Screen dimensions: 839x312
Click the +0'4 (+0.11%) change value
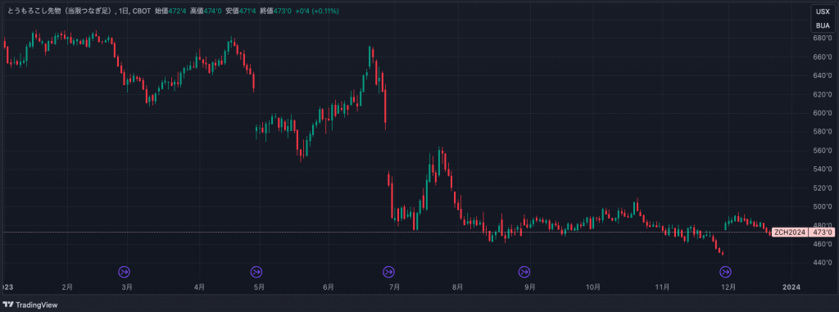pyautogui.click(x=316, y=11)
